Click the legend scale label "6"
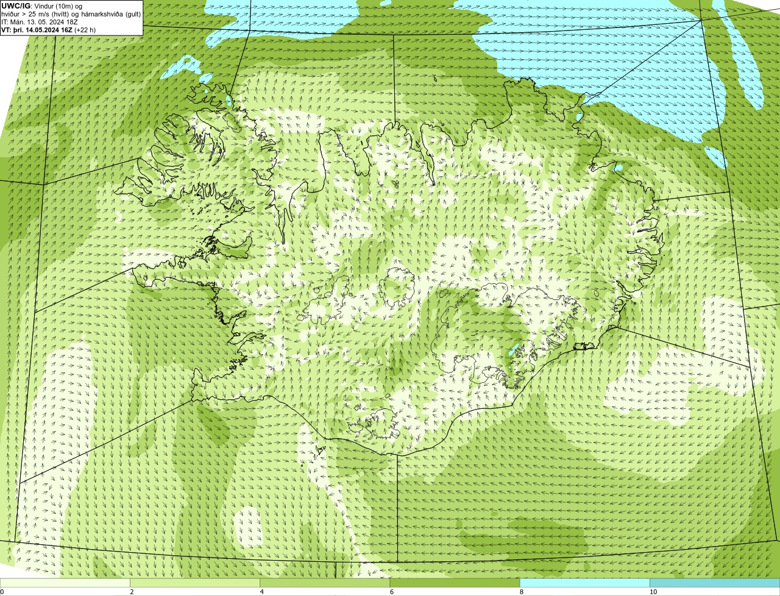Viewport: 780px width, 596px height. (x=392, y=592)
